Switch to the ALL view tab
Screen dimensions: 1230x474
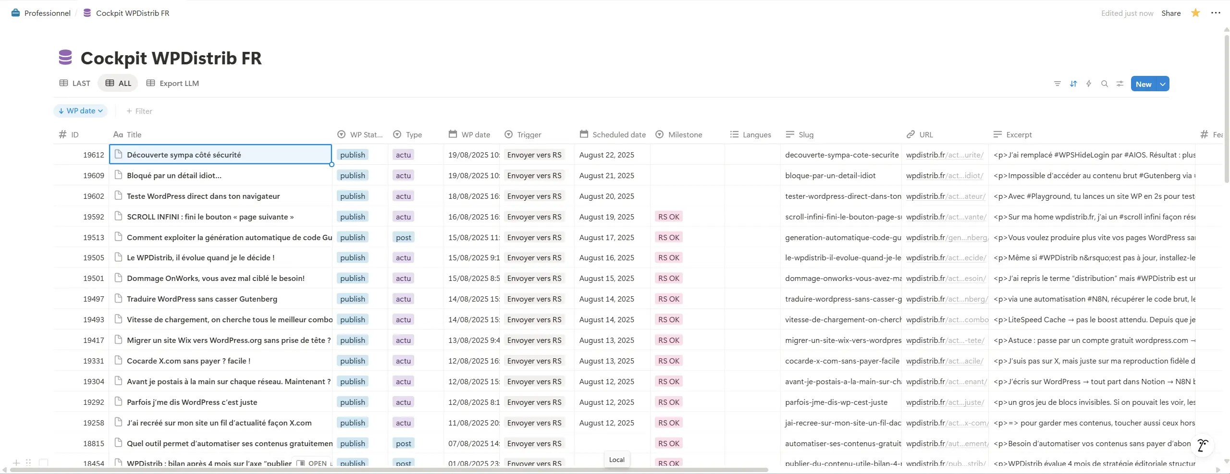[x=118, y=83]
